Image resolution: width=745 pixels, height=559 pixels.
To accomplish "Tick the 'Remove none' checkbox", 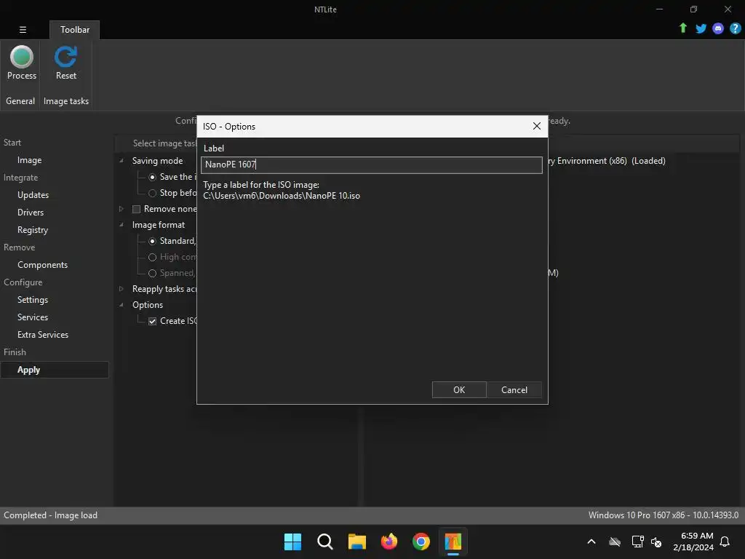I will pyautogui.click(x=136, y=209).
